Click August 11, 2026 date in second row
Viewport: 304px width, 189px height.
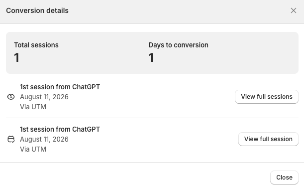[x=44, y=139]
